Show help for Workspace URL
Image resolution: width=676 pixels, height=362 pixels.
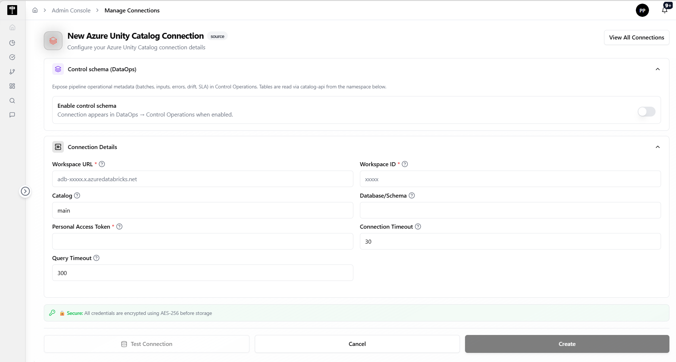point(102,164)
